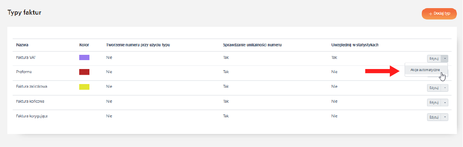Image resolution: width=463 pixels, height=147 pixels.
Task: Expand dropdown arrow in Faktura zaliczkowa row
Action: coord(445,88)
